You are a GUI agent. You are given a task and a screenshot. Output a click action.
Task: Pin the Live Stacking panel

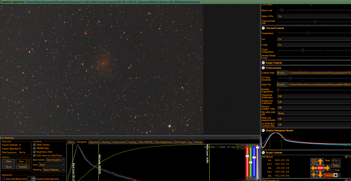pos(255,138)
